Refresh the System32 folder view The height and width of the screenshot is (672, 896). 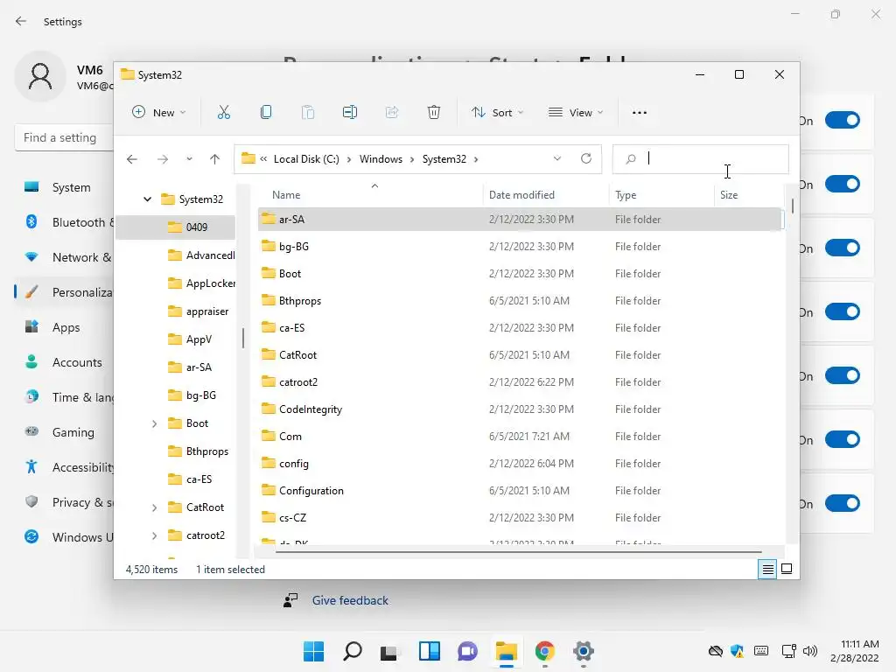[585, 158]
